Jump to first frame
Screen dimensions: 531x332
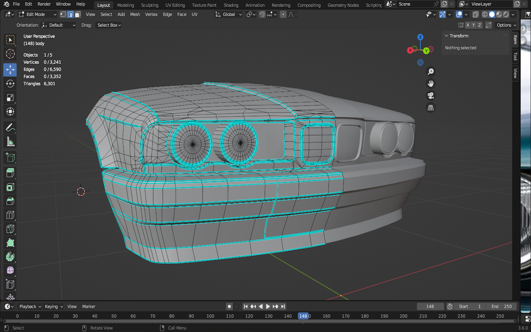click(x=246, y=307)
